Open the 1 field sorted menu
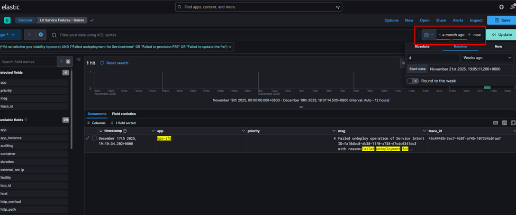Screen dimensions: 516x215 click(x=123, y=123)
